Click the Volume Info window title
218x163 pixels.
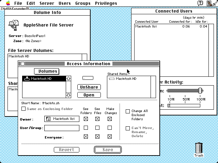click(x=47, y=12)
